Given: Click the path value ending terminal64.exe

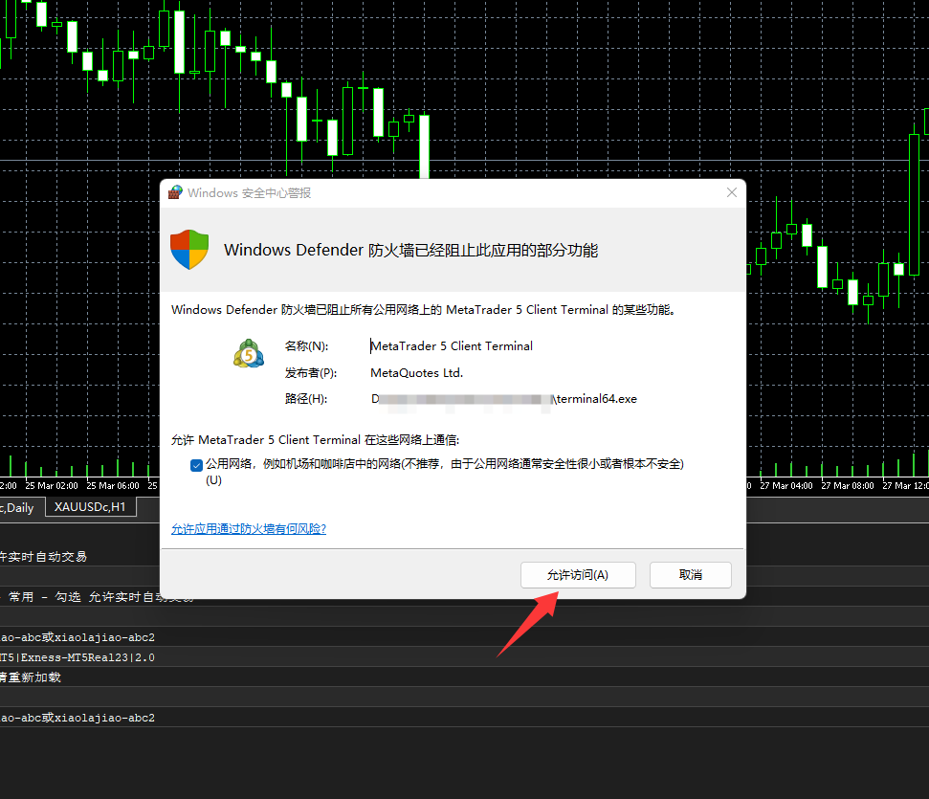Looking at the screenshot, I should [x=504, y=399].
